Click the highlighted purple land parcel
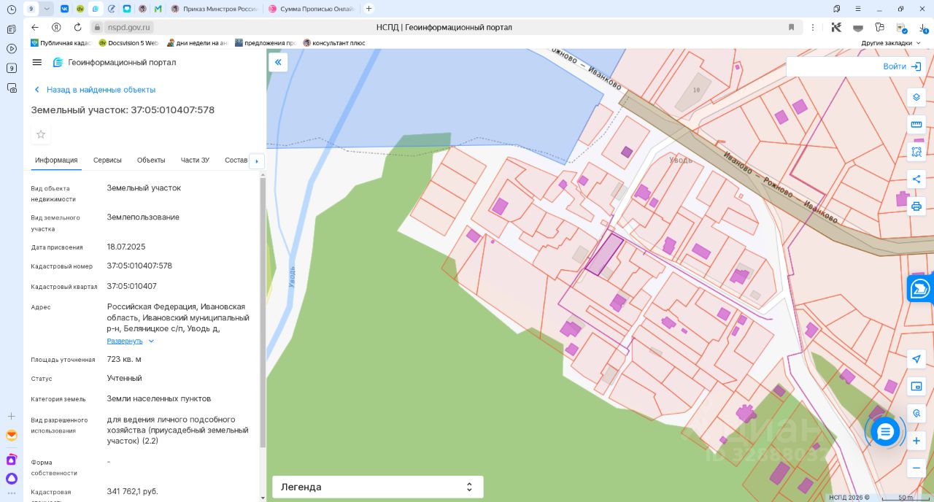The image size is (934, 502). click(x=605, y=255)
